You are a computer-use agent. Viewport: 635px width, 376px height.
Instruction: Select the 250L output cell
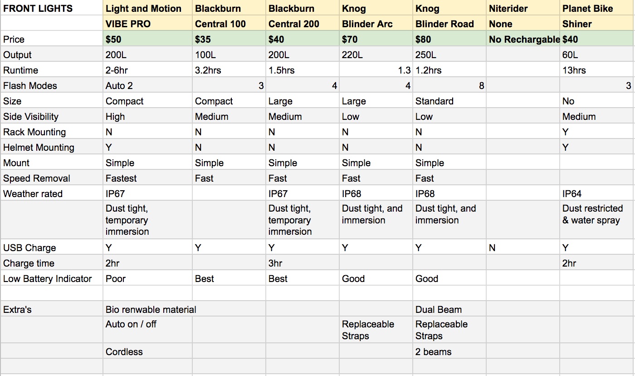tap(449, 54)
